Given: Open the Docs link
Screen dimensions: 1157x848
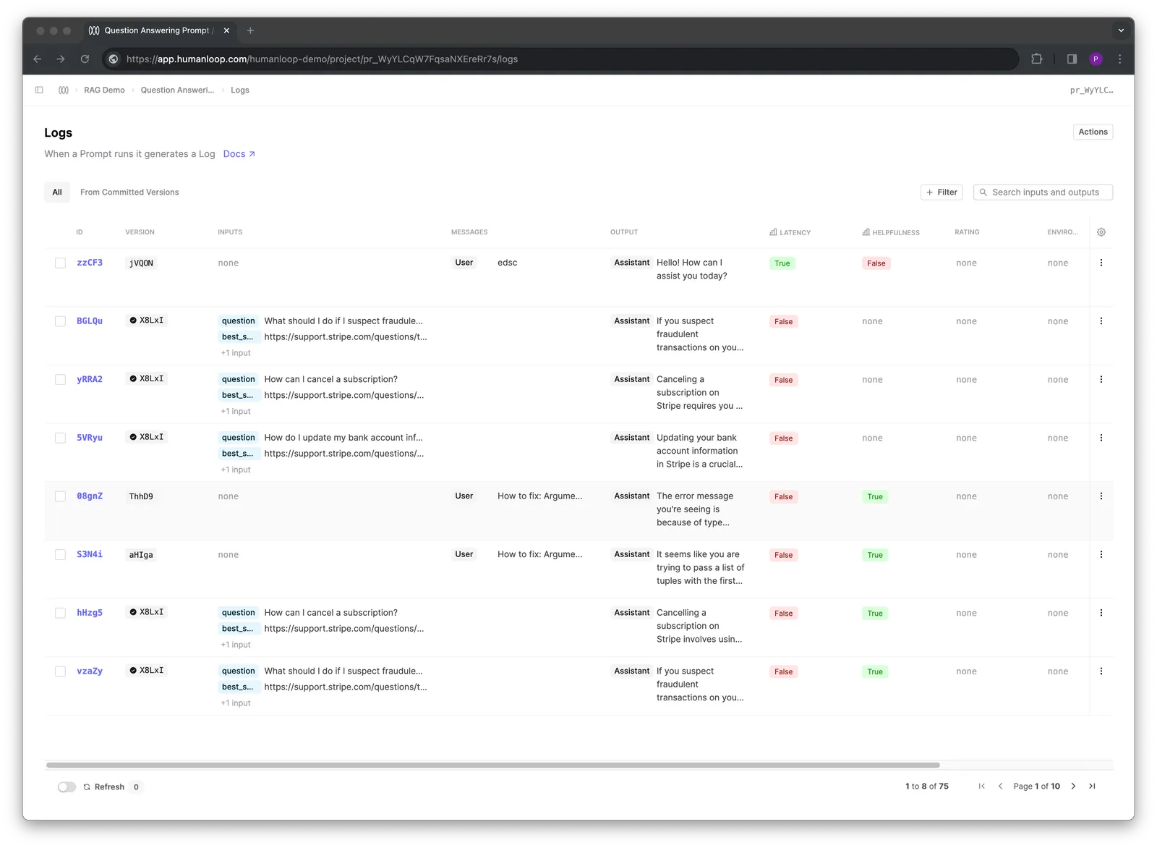Looking at the screenshot, I should point(239,154).
